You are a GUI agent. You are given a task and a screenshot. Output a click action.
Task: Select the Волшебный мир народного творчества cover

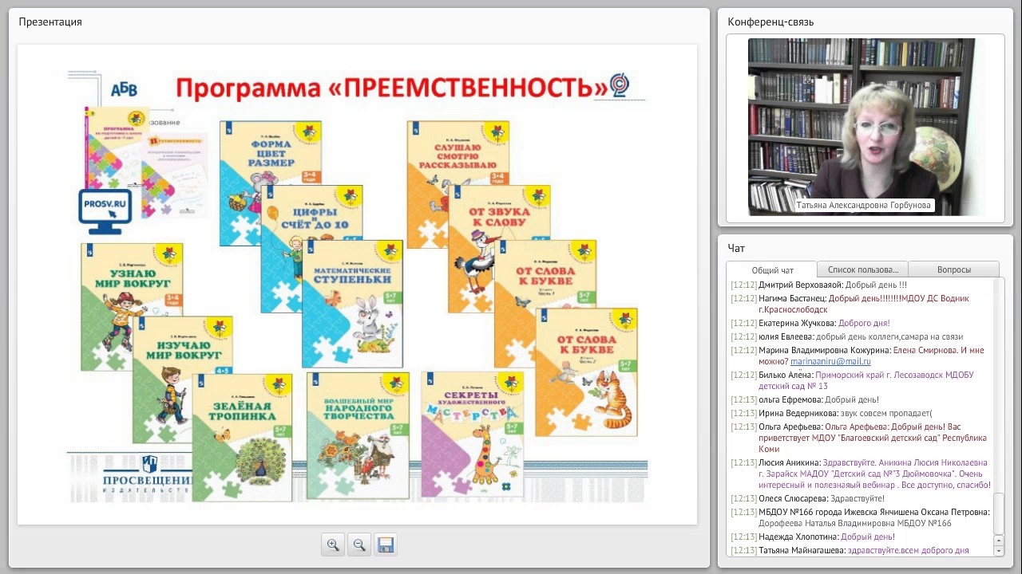[x=358, y=435]
